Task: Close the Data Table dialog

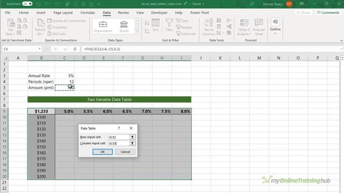Action: pos(131,128)
